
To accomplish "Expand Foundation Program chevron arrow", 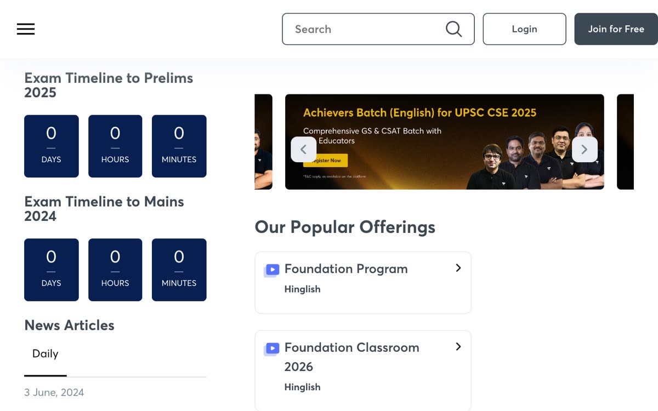I will pyautogui.click(x=458, y=268).
